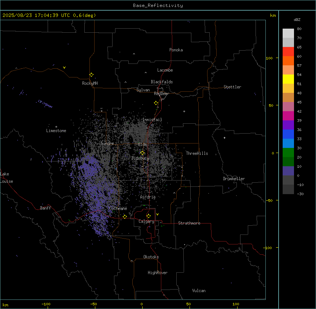Click the bright yellow 51-54 dBZ swatch
316x309 pixels.
click(x=288, y=79)
